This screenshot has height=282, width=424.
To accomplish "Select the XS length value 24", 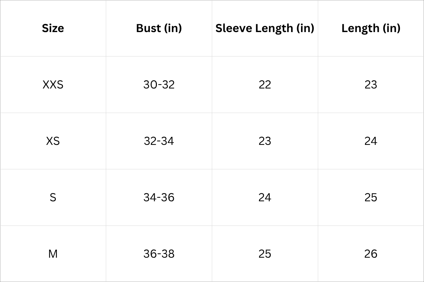I will (x=371, y=141).
